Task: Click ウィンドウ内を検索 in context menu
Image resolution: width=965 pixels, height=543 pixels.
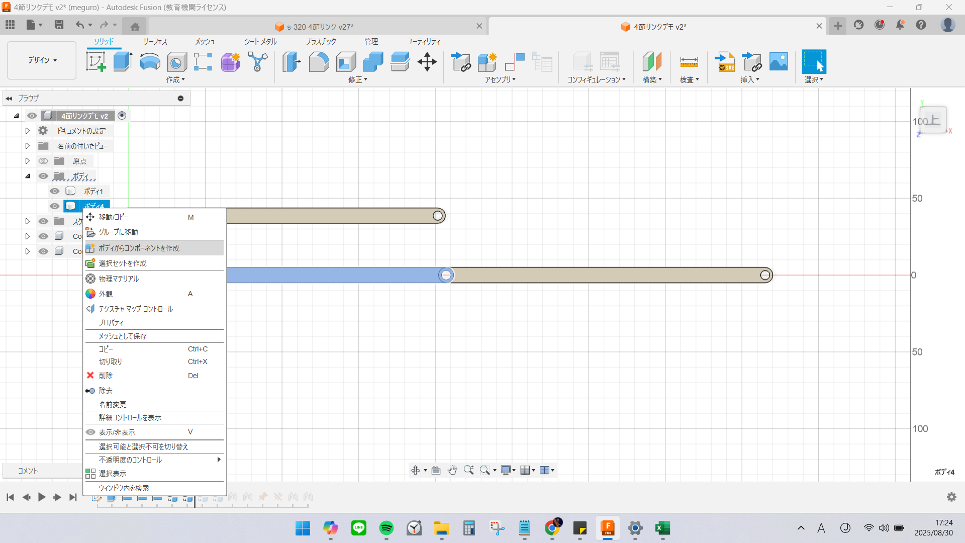Action: tap(154, 488)
